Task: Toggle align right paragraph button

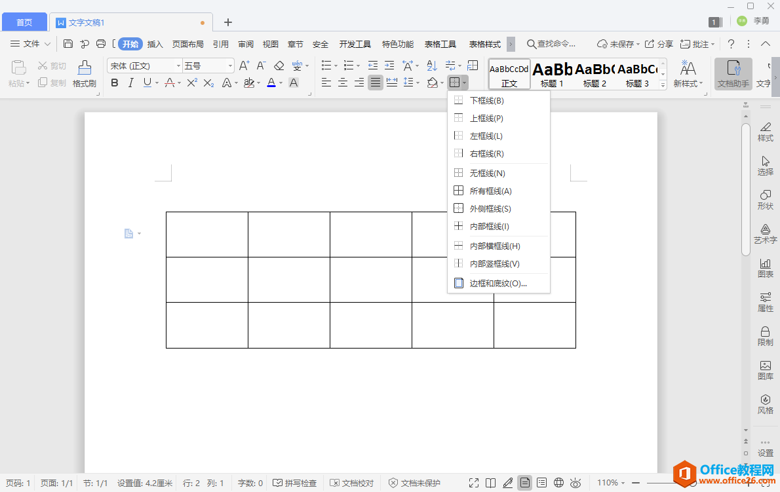Action: pyautogui.click(x=359, y=83)
